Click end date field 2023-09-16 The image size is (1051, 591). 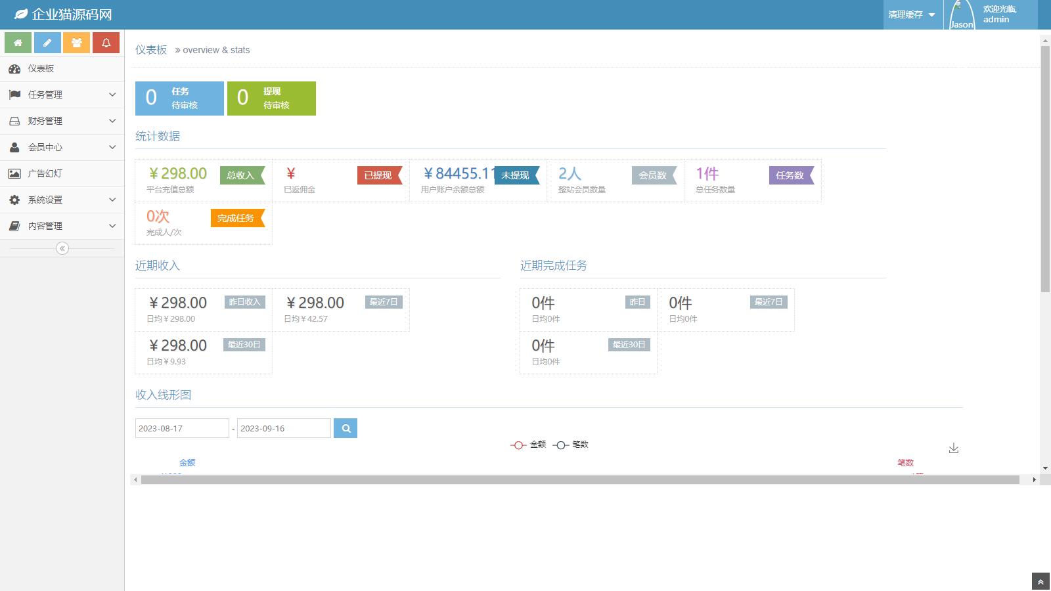click(x=284, y=428)
